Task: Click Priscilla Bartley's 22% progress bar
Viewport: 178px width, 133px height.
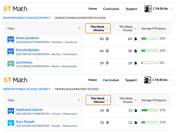Action: [x=149, y=51]
